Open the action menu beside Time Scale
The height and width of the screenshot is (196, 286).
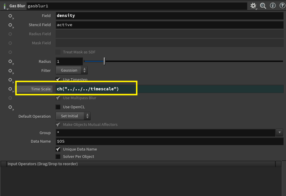[x=11, y=89]
